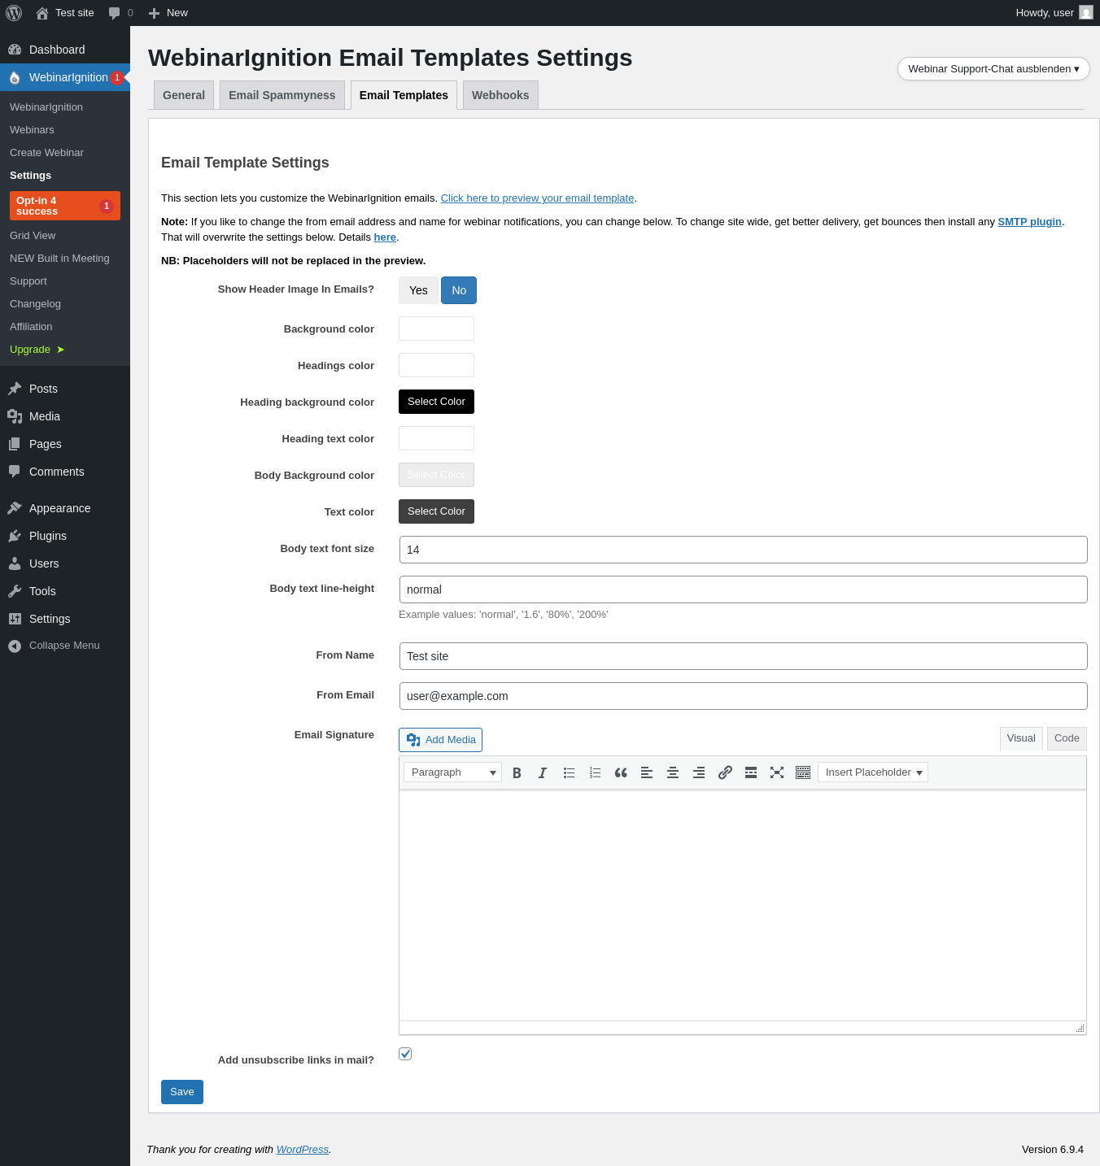1100x1166 pixels.
Task: Open Webinar Support-Chat ausblenden dropdown
Action: tap(993, 69)
